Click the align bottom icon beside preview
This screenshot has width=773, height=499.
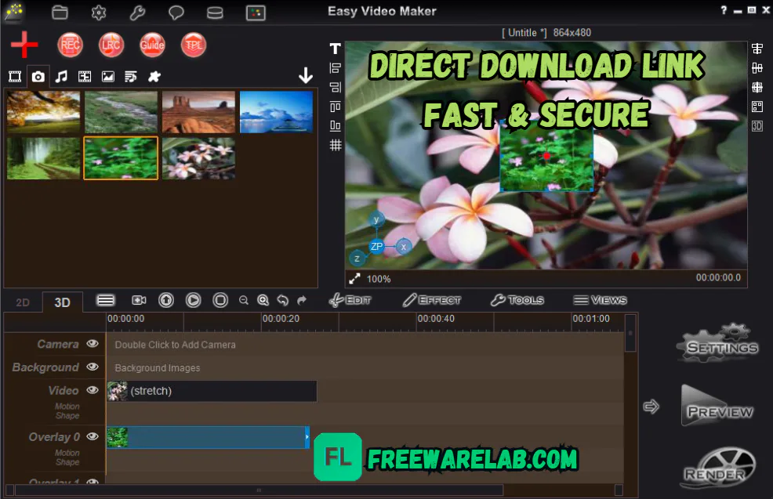336,125
